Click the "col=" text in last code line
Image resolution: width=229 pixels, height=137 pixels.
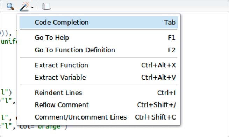[x=27, y=127]
